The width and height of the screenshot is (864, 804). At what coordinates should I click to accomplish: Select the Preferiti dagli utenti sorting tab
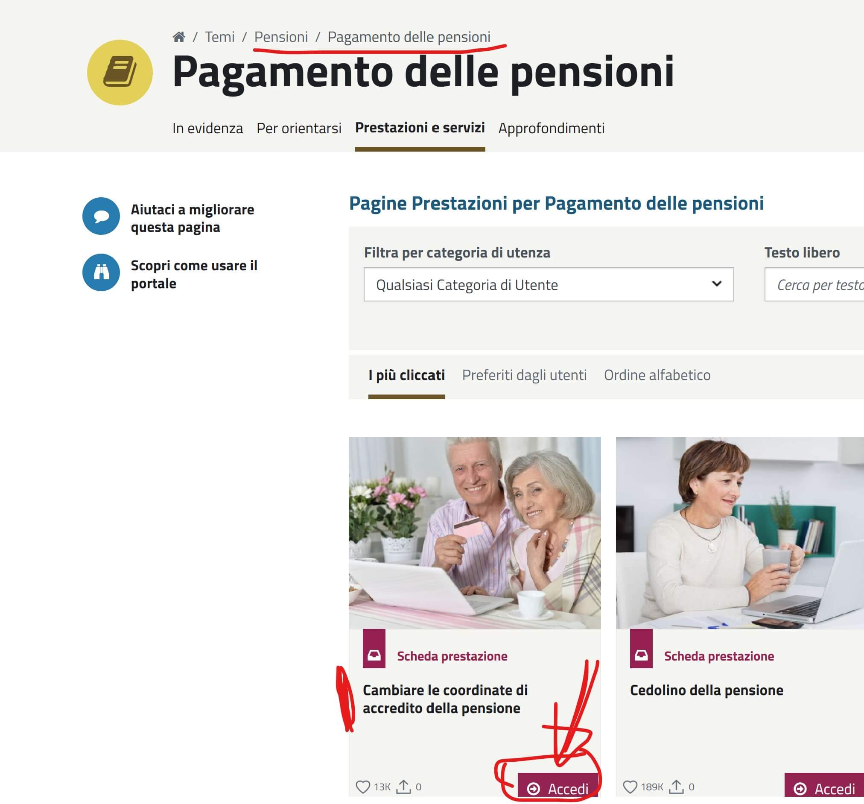pyautogui.click(x=524, y=375)
